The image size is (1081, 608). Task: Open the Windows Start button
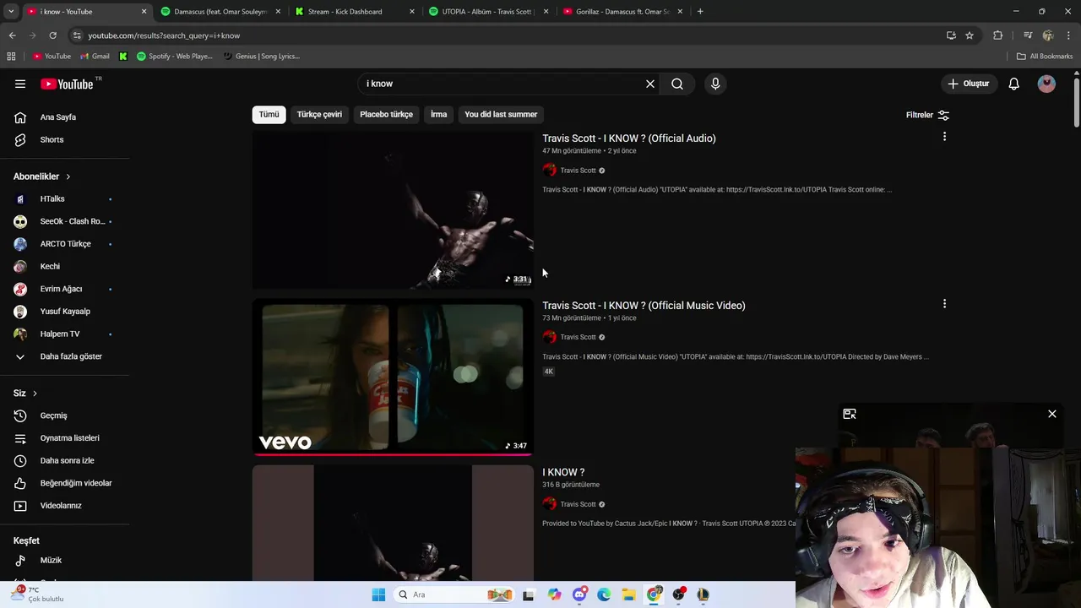(378, 594)
